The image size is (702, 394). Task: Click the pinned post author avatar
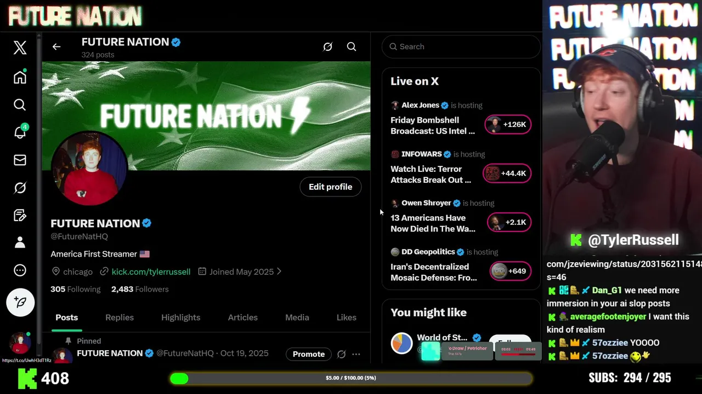(x=62, y=355)
